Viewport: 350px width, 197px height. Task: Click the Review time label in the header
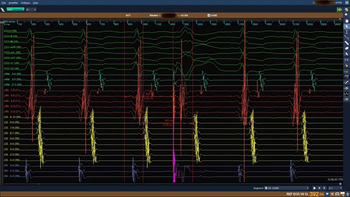169,15
